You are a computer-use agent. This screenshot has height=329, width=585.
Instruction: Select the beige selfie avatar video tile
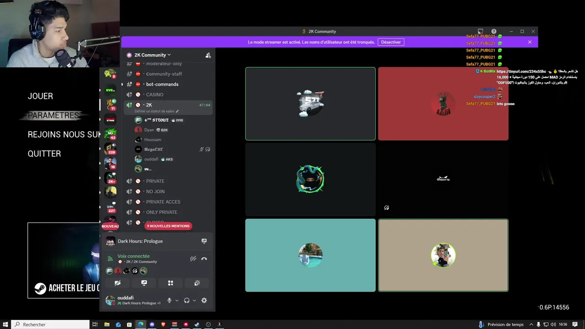pos(443,255)
